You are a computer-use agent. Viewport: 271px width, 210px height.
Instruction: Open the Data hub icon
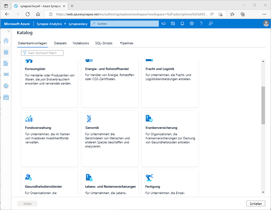point(6,52)
